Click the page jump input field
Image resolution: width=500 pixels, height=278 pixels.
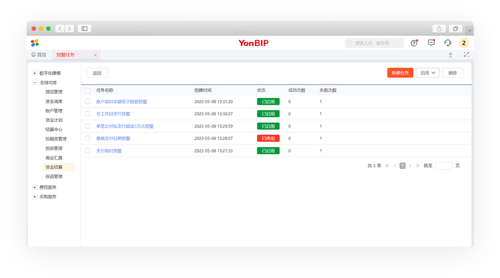tap(443, 166)
